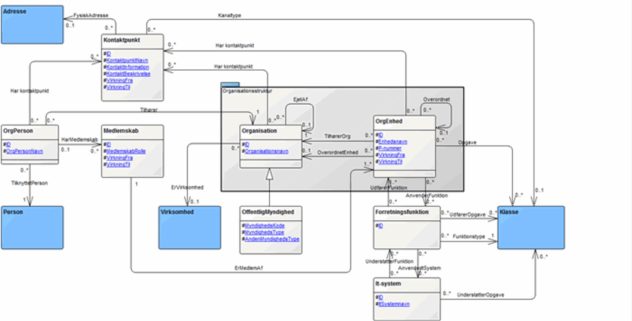
Task: Click the KontaktpunktNavn attribute link
Action: [x=127, y=60]
